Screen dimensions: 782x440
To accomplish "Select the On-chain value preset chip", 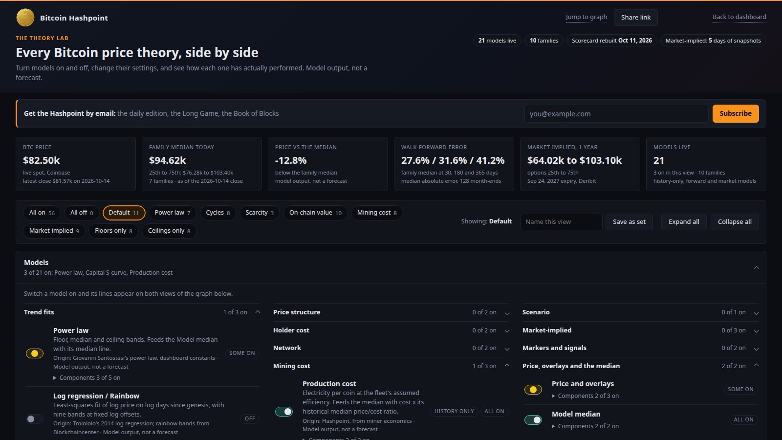I will click(x=315, y=213).
